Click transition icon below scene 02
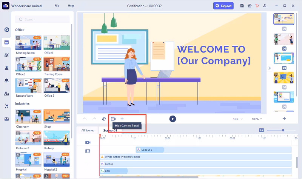This screenshot has width=302, height=179. [x=284, y=48]
